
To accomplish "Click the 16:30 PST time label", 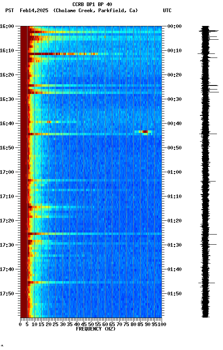I will click(7, 99).
